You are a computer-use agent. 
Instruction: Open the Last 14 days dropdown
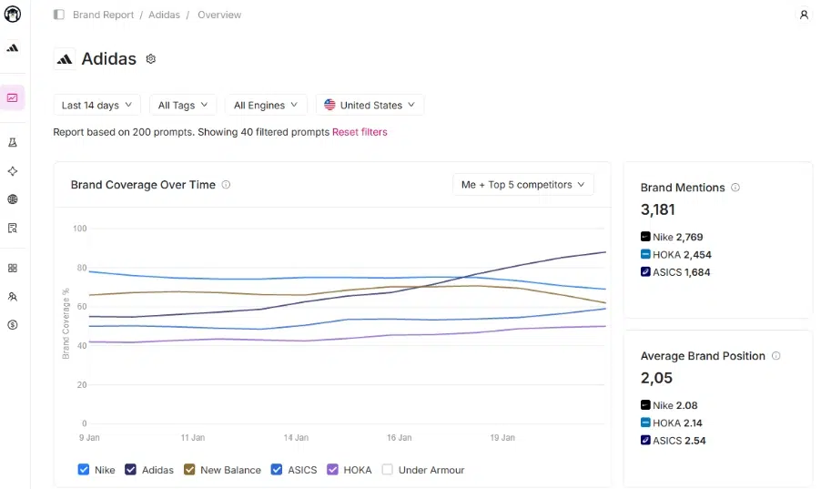point(96,106)
